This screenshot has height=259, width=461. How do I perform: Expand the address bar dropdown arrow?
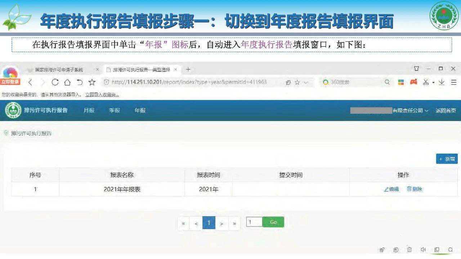(306, 82)
